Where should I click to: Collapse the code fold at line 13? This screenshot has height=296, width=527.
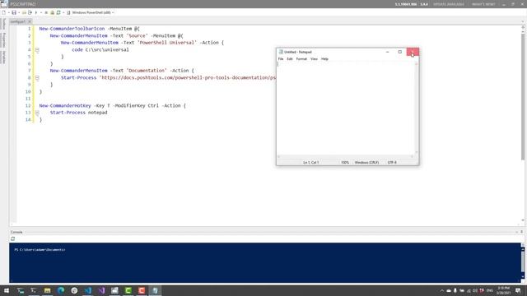tap(37, 113)
